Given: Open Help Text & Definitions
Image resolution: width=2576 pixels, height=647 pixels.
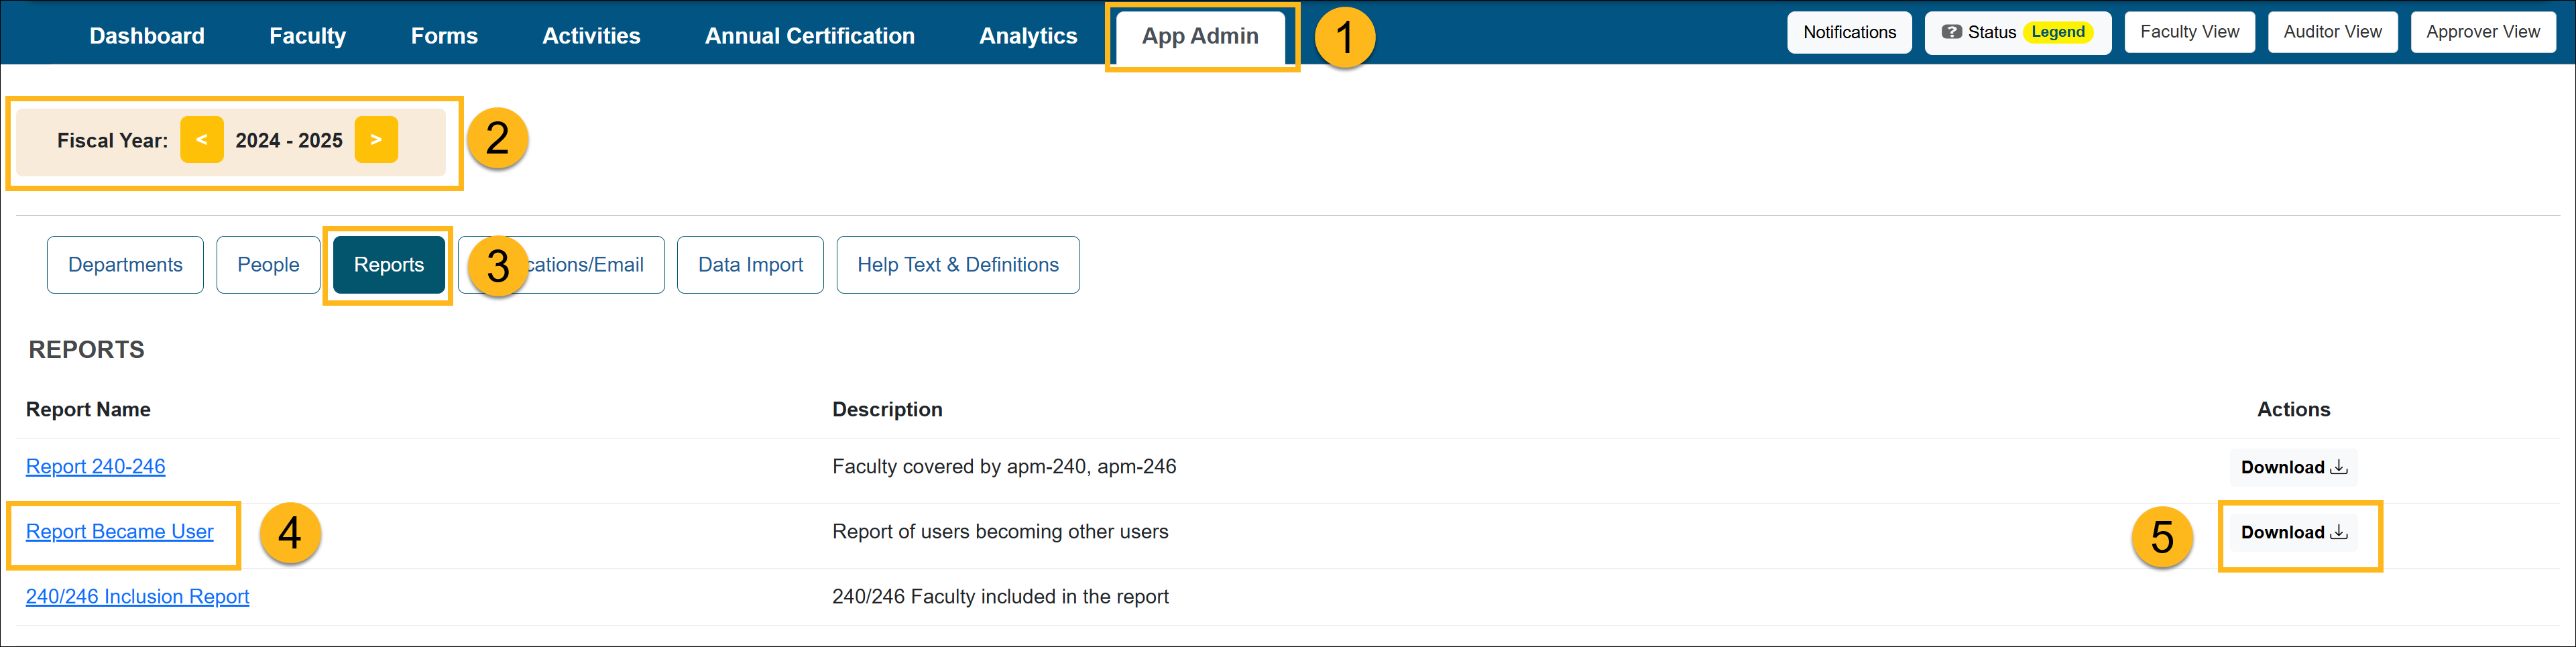Looking at the screenshot, I should point(957,264).
